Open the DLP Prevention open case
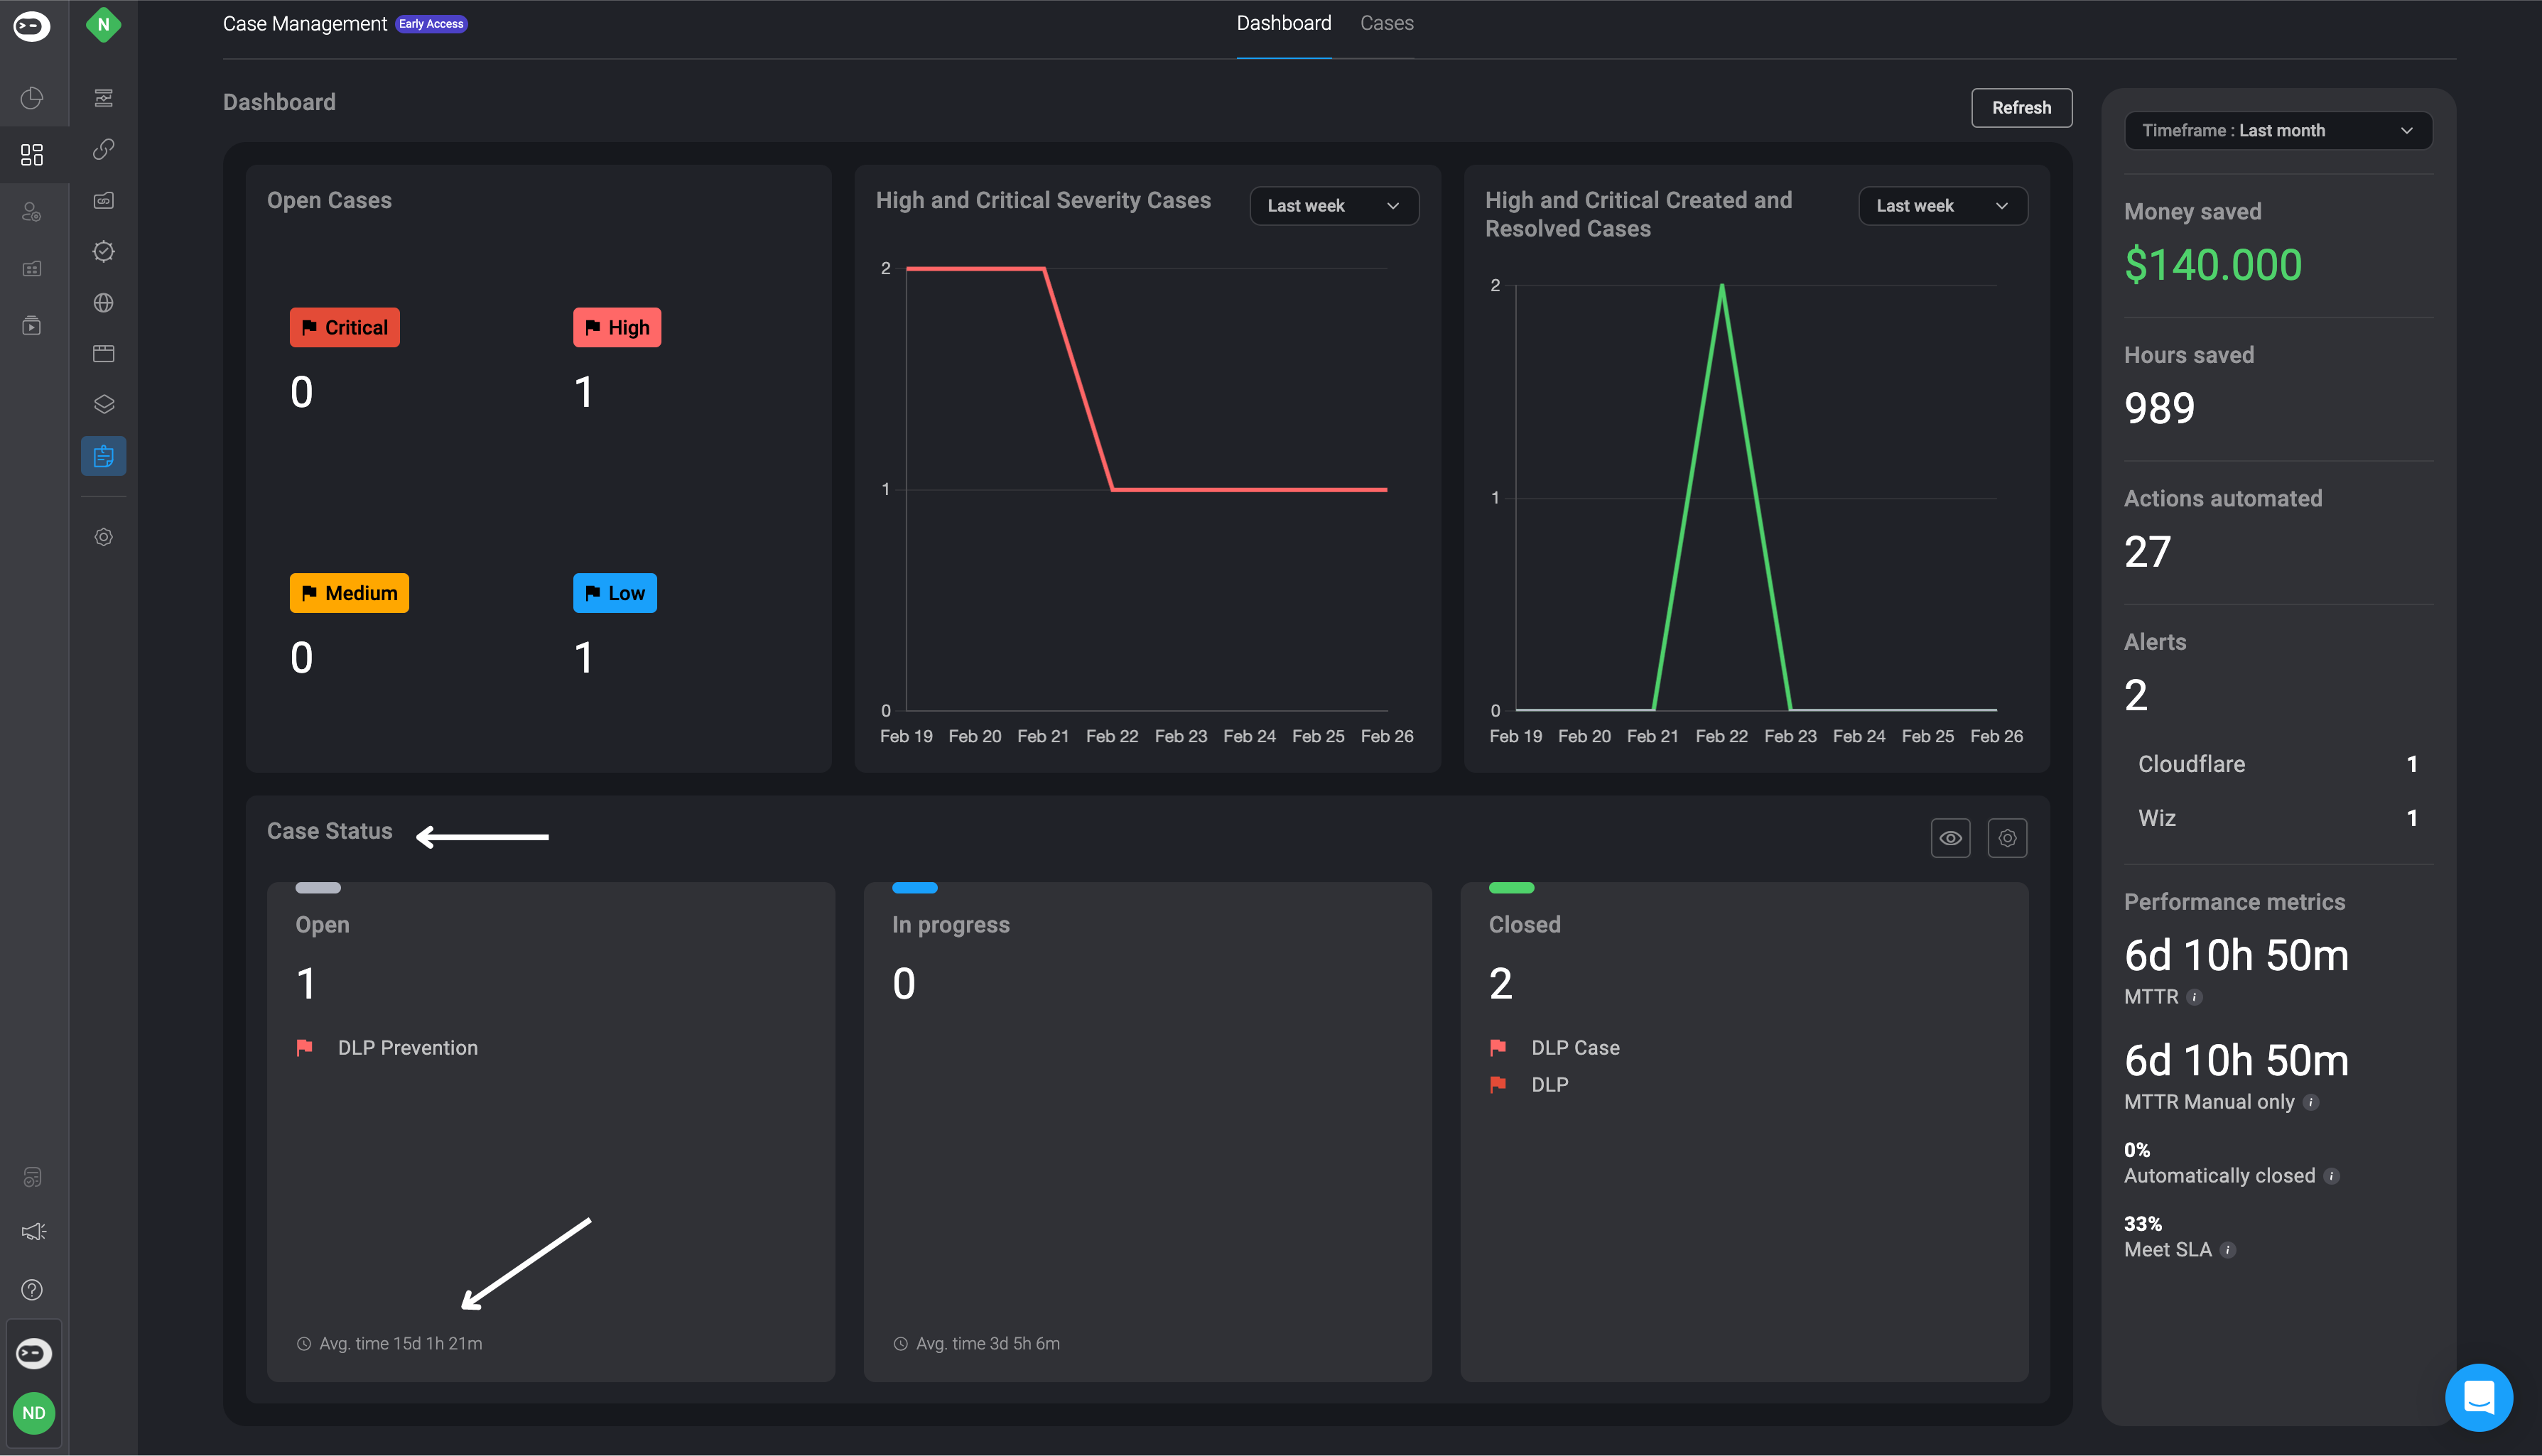Screen dimensions: 2542x1456 pos(407,1048)
